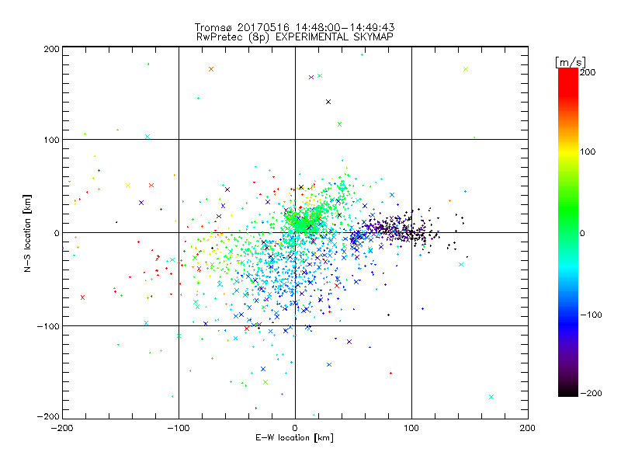This screenshot has width=621, height=466.
Task: Click the '[m/s]' colorbar unit label
Action: coord(571,62)
